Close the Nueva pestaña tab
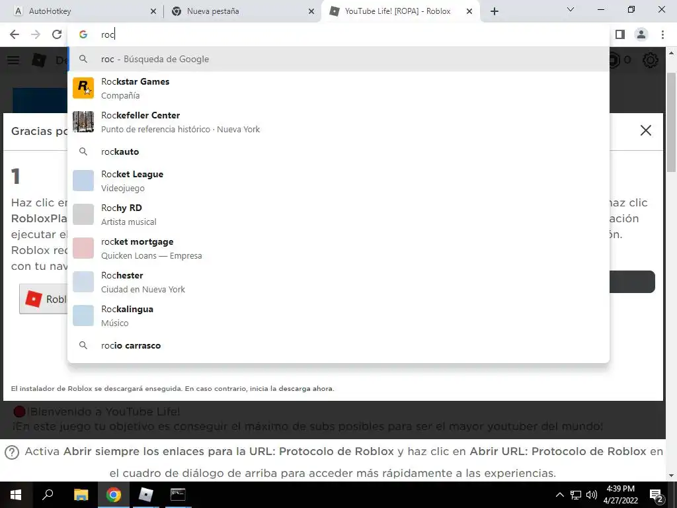 point(311,12)
